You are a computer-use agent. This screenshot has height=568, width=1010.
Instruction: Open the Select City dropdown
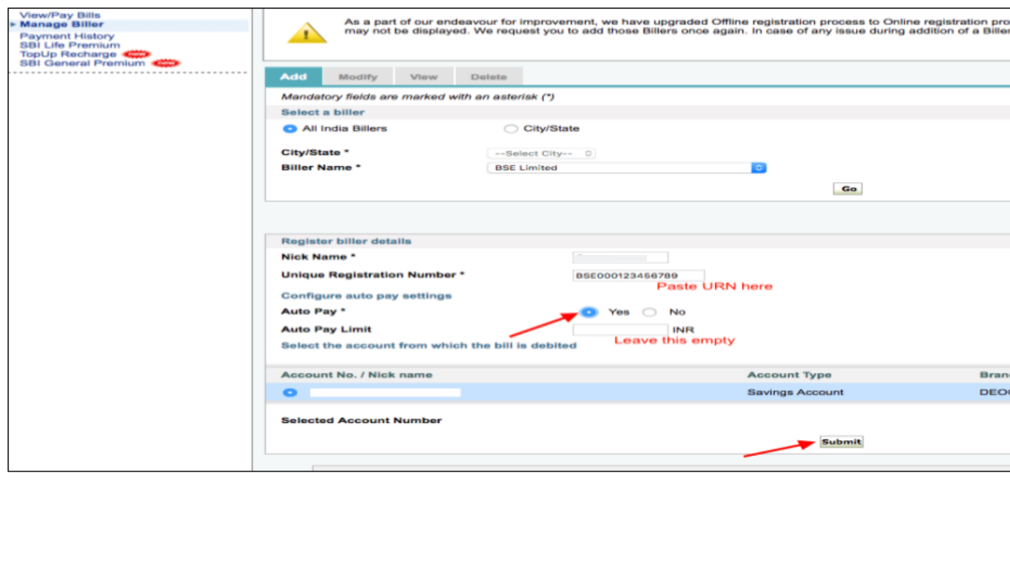pyautogui.click(x=541, y=154)
